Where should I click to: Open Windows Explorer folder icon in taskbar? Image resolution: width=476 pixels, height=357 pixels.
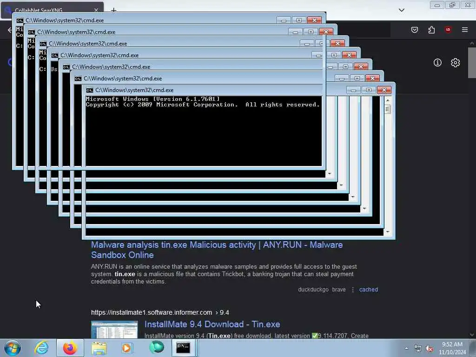tap(99, 348)
